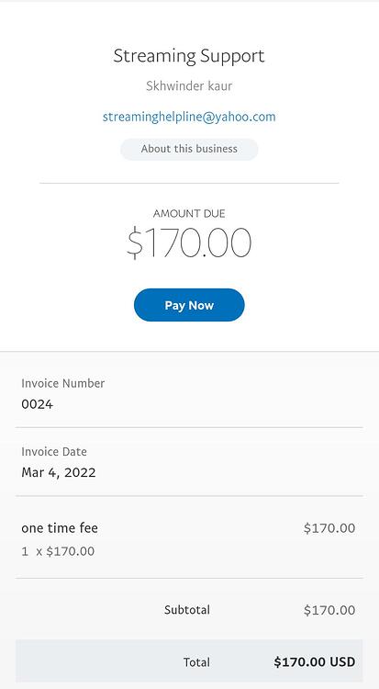Click the AMOUNT DUE label
Image resolution: width=379 pixels, height=689 pixels.
[189, 214]
